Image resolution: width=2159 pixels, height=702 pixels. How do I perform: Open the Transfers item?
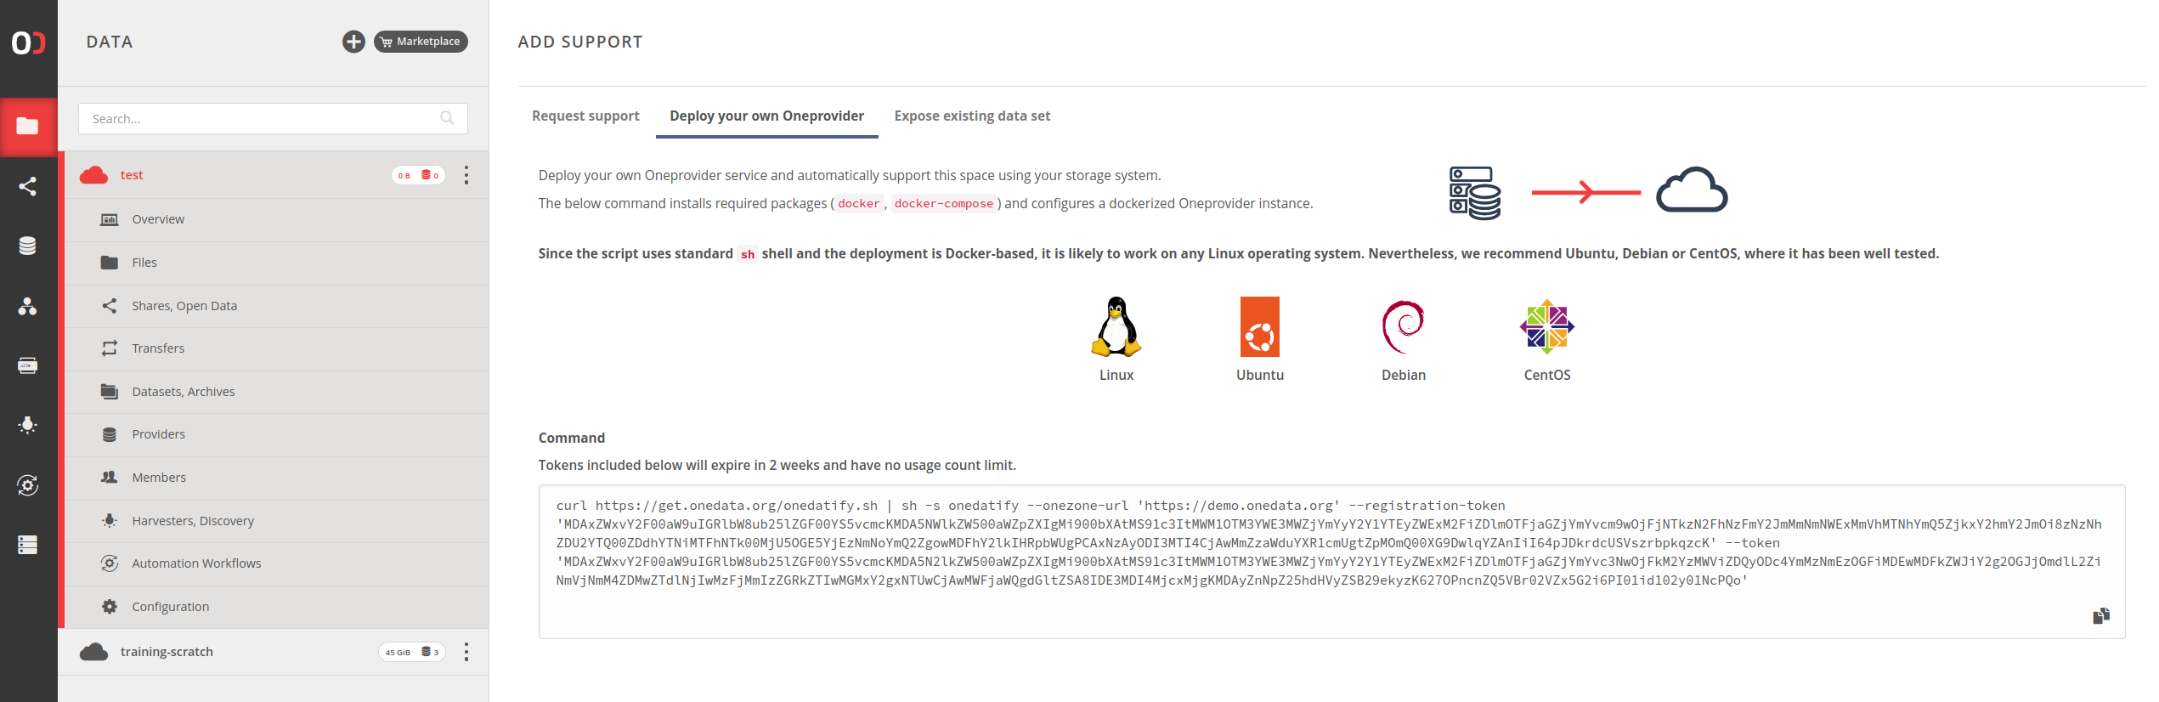277,348
